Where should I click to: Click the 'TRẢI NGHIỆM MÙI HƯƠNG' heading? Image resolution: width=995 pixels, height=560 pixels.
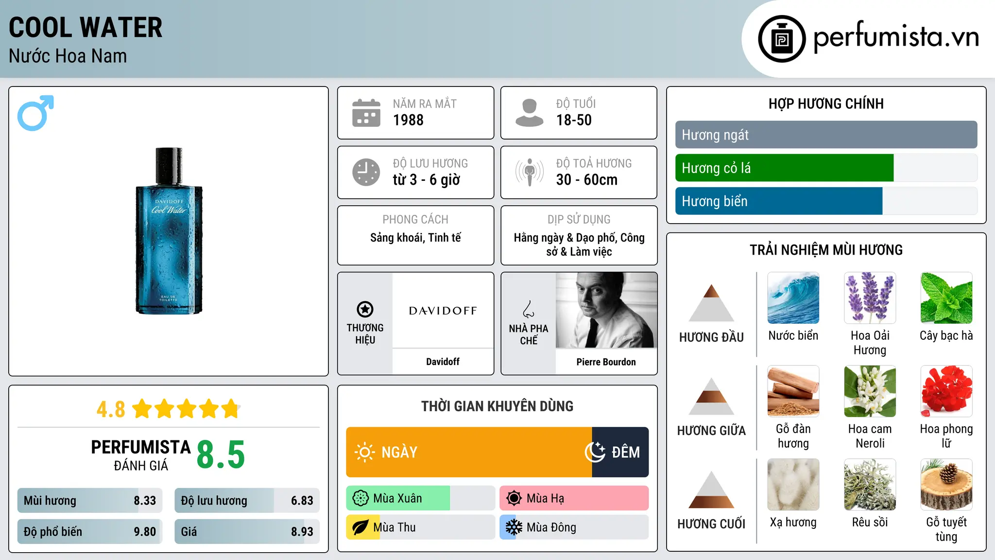pos(826,250)
